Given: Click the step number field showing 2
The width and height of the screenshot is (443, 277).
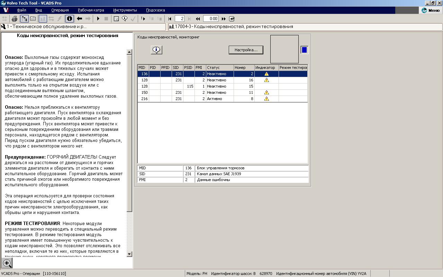Looking at the screenshot, I should (x=180, y=19).
